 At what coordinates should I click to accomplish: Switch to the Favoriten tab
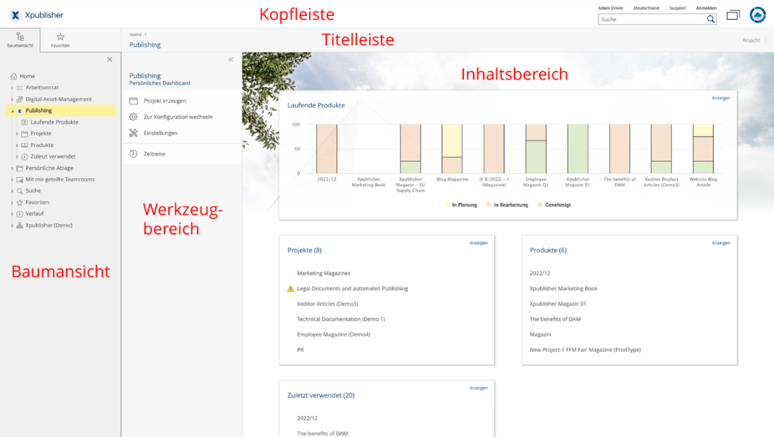(60, 40)
